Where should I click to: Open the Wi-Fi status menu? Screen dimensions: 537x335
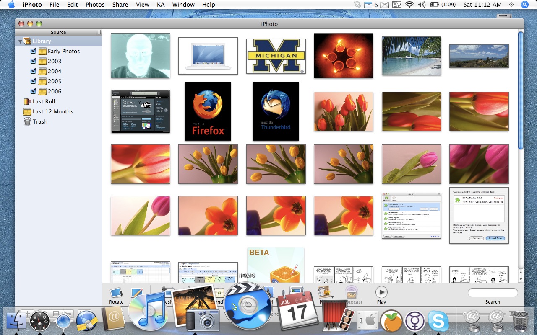coord(409,5)
